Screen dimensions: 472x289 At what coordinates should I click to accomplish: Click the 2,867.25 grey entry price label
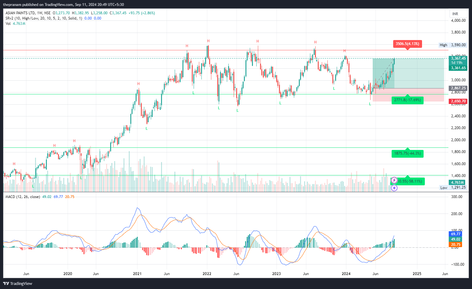pyautogui.click(x=458, y=88)
